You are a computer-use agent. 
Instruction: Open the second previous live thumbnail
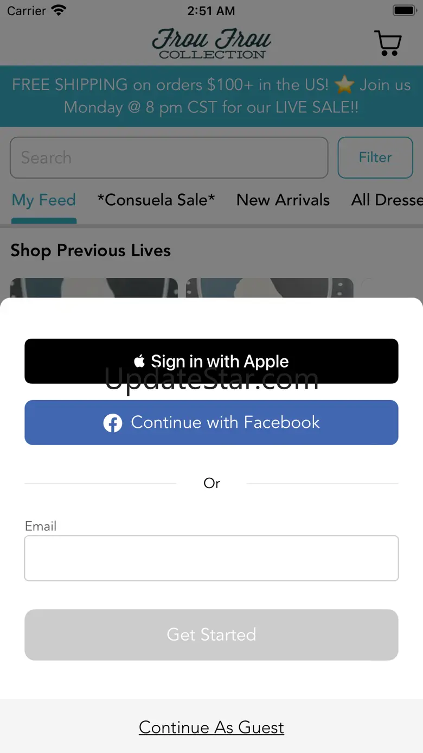270,288
